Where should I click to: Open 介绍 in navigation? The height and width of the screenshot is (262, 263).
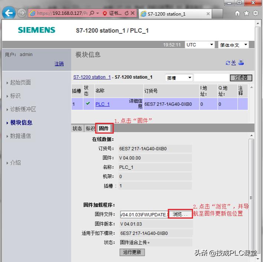coord(15,163)
